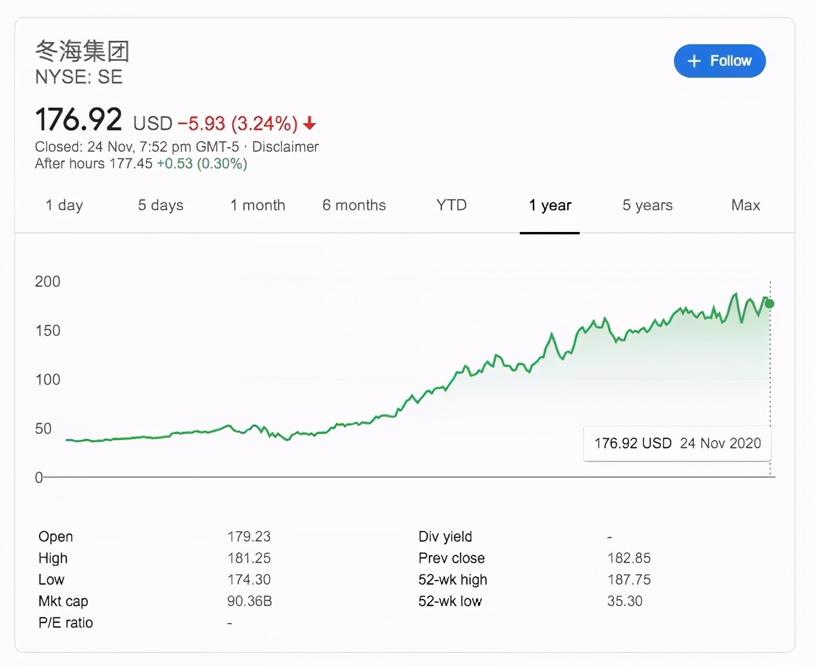The width and height of the screenshot is (815, 666).
Task: Open the YTD range tab
Action: click(451, 205)
